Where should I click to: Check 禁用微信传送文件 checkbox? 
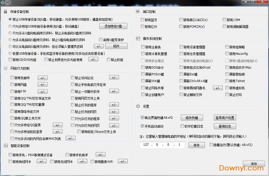click(12, 111)
